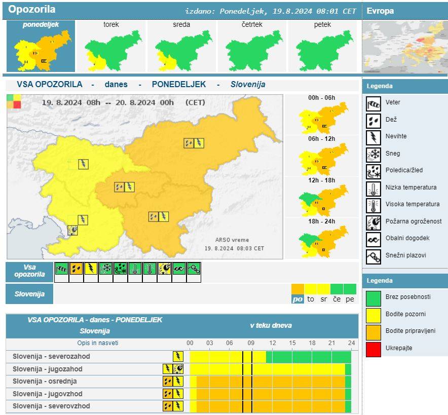Switch to the petek forecast tab
448x415 pixels.
click(322, 46)
